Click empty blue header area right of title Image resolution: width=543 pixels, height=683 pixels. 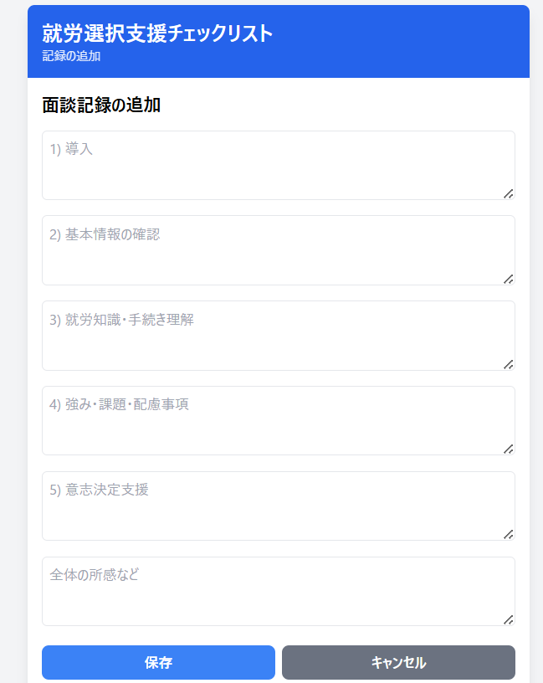tap(402, 42)
